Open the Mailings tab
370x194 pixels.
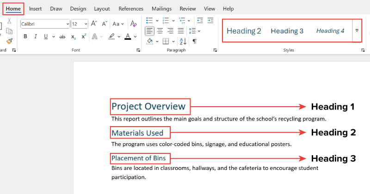click(161, 9)
